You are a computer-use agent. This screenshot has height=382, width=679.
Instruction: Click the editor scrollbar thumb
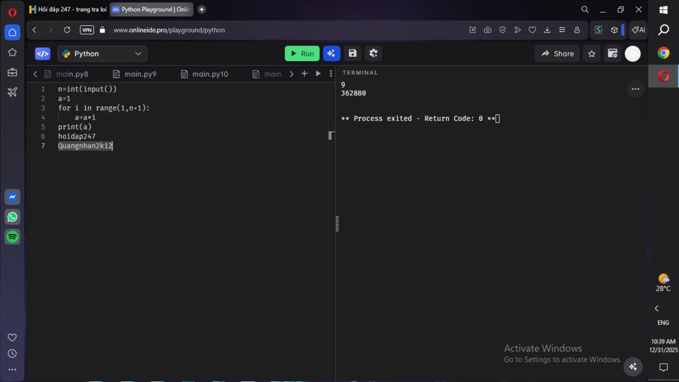tap(332, 135)
